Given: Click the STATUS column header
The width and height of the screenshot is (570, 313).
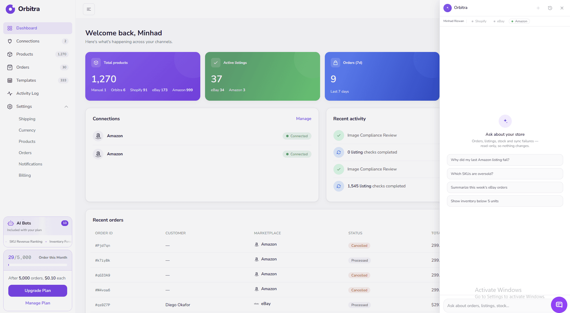Looking at the screenshot, I should [x=355, y=233].
